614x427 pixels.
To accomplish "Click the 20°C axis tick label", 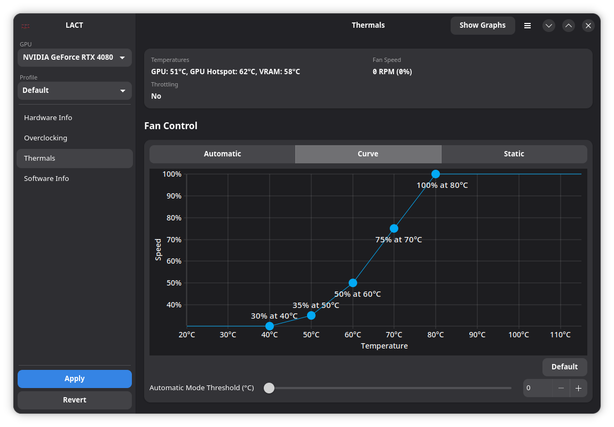I will (x=187, y=335).
